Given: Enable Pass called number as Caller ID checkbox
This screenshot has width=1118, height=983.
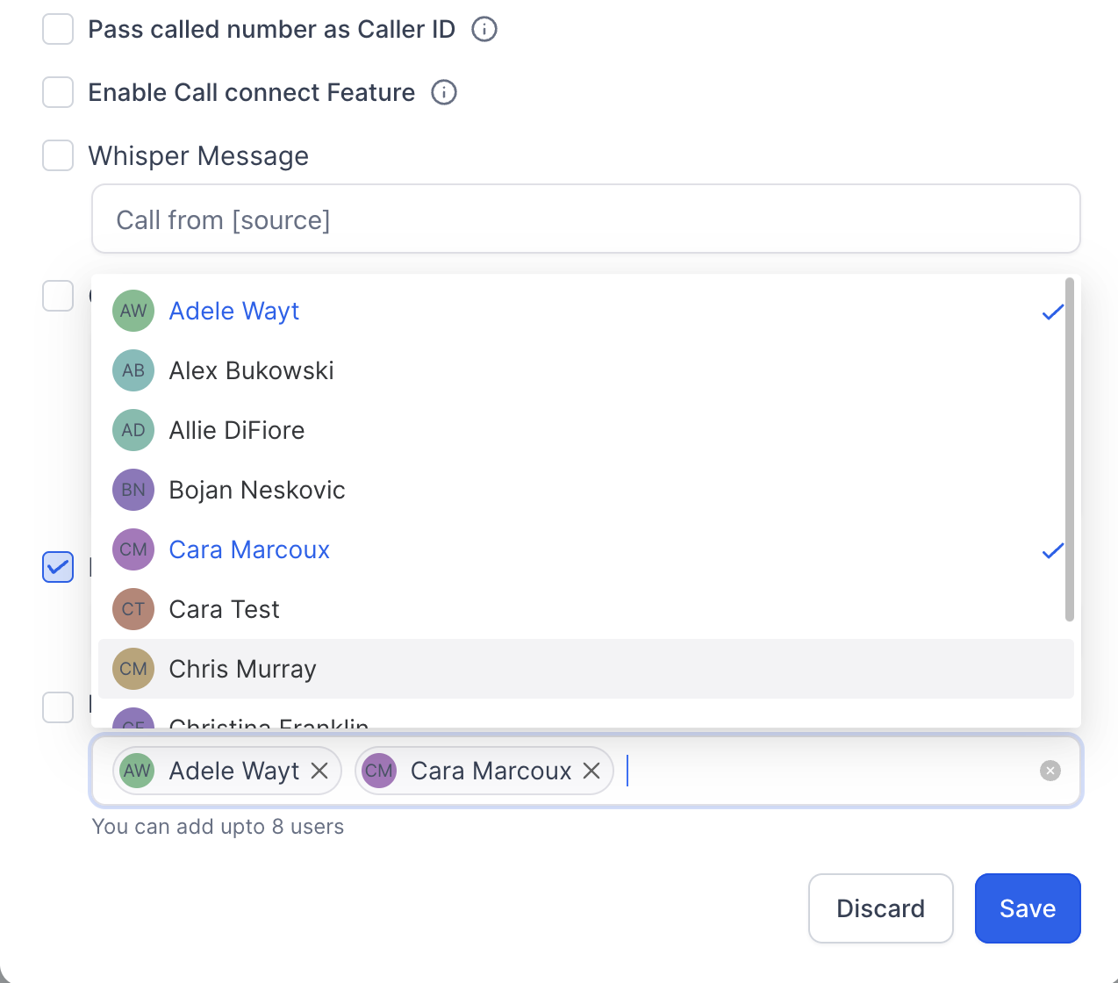Looking at the screenshot, I should 58,29.
